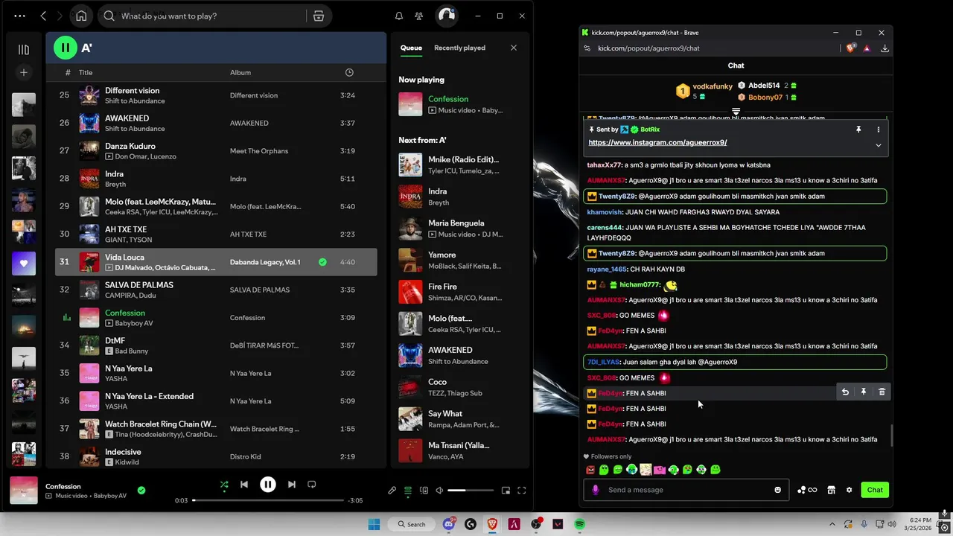The width and height of the screenshot is (953, 536).
Task: Open Discord from the taskbar
Action: pos(449,524)
